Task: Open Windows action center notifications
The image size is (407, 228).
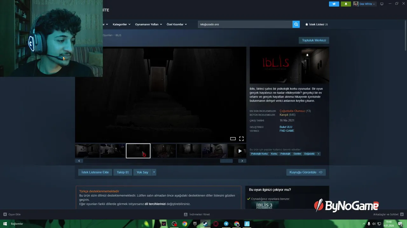Action: coord(400,224)
